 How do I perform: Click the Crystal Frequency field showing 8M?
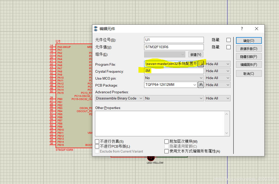pyautogui.click(x=174, y=71)
